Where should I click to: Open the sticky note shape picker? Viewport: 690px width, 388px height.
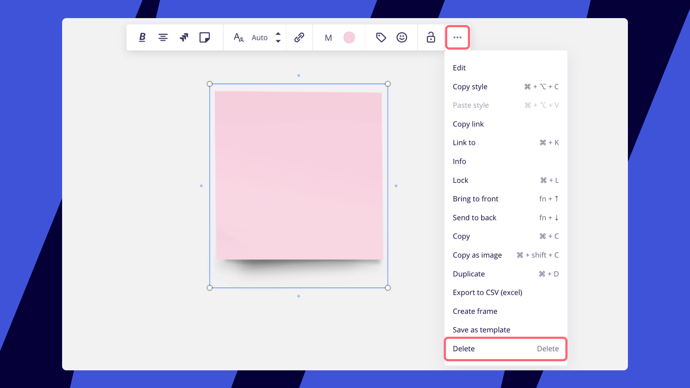[x=205, y=38]
